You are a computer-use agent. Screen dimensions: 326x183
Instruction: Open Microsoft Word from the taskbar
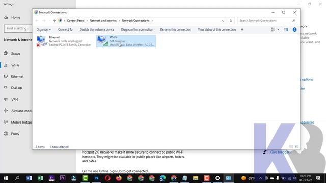click(x=29, y=178)
